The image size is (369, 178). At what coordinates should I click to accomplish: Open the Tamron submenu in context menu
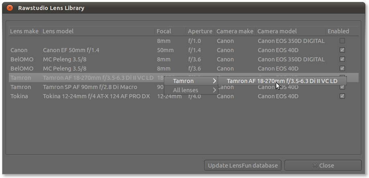[x=191, y=81]
